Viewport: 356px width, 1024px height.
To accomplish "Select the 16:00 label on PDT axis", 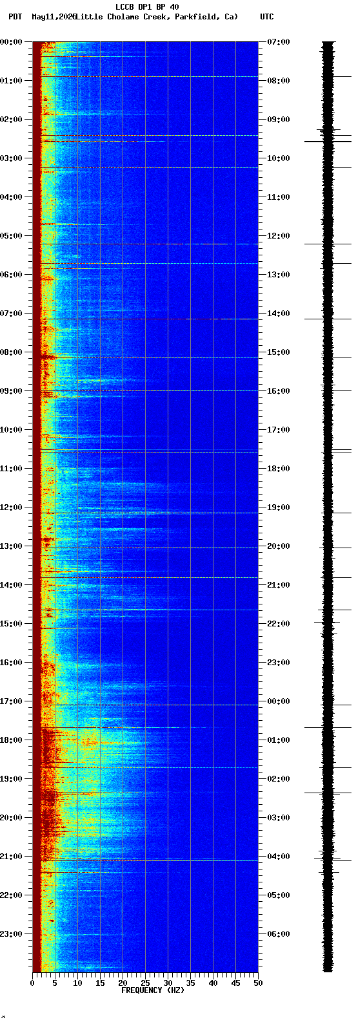I will point(12,663).
